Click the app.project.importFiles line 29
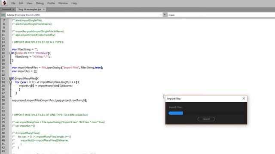The image size is (275, 154). 49,101
